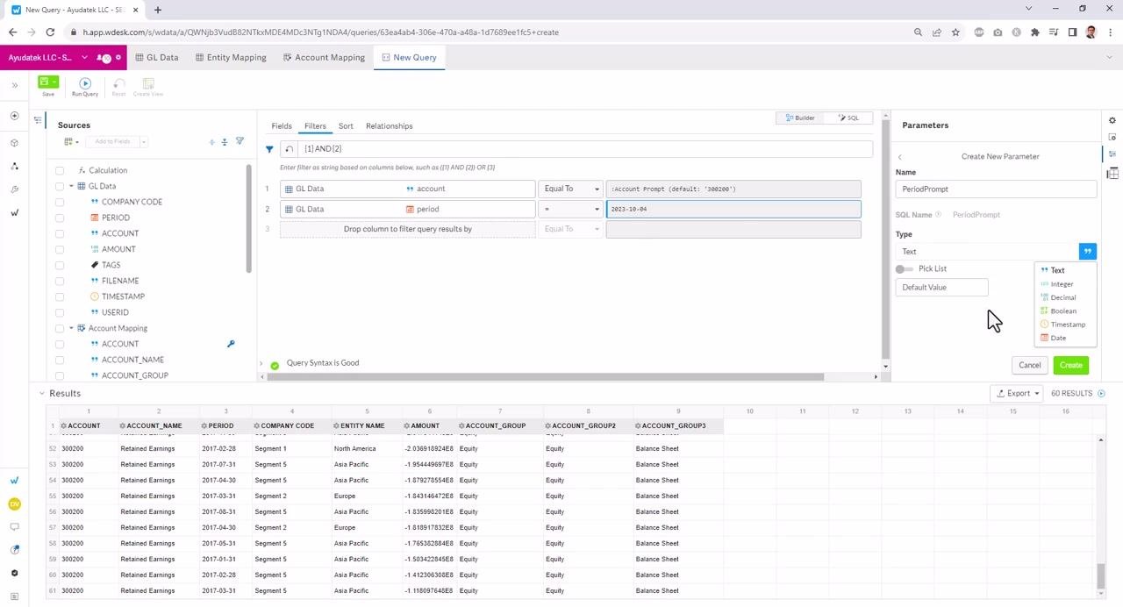Open the Relationships tab
This screenshot has height=607, width=1123.
[x=389, y=126]
